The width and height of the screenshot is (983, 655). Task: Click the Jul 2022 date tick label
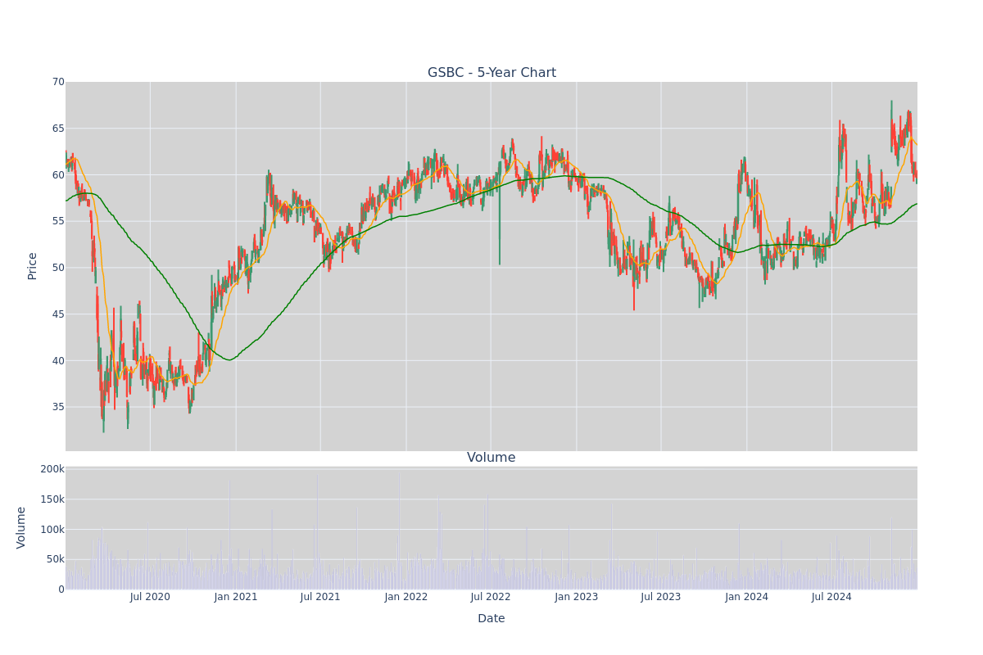click(x=491, y=597)
